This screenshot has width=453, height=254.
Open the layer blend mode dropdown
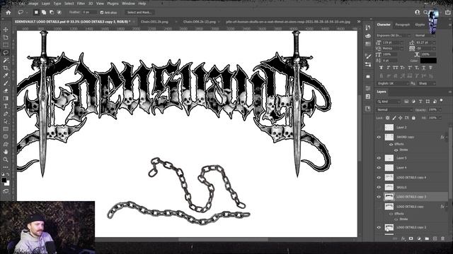pos(395,110)
